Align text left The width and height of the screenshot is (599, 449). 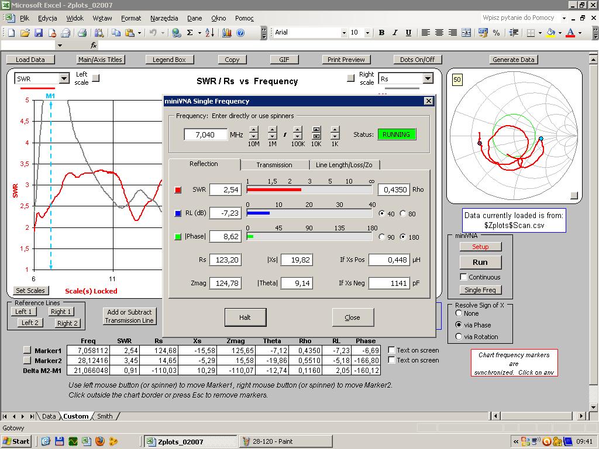tap(425, 33)
